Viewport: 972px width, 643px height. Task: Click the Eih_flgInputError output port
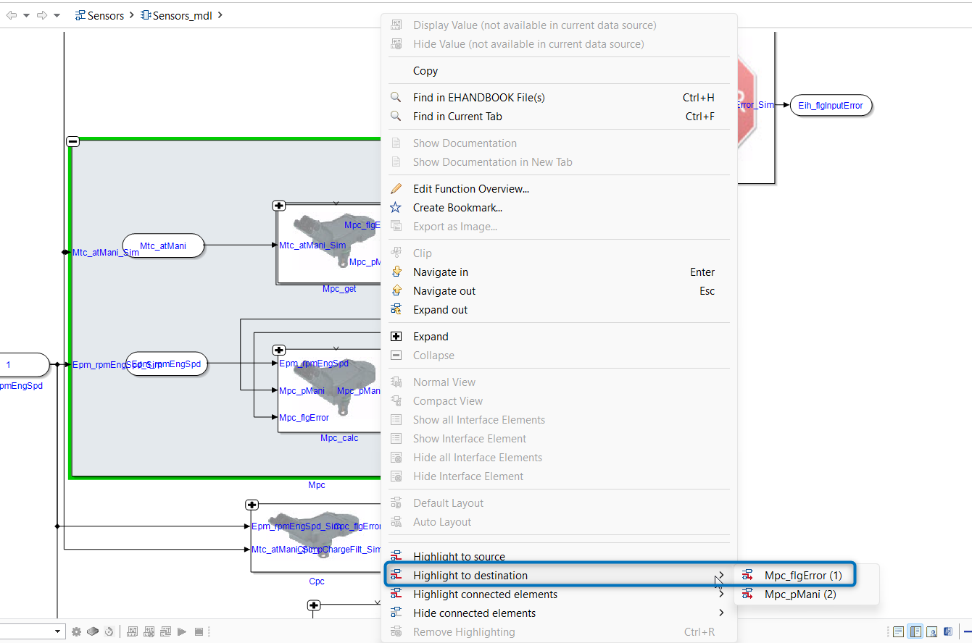coord(830,106)
